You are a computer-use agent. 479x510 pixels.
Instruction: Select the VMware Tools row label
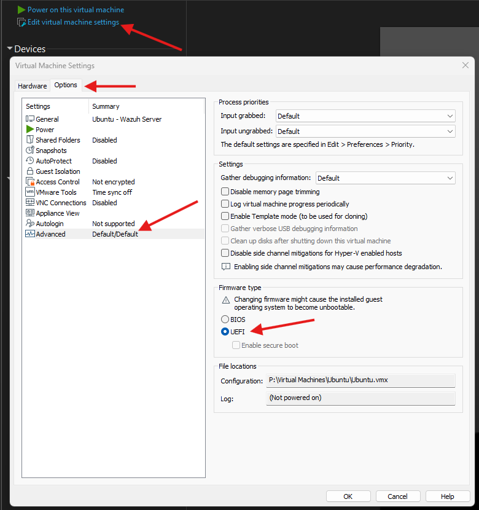pyautogui.click(x=56, y=192)
